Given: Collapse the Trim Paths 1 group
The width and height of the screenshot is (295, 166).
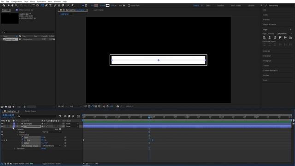Looking at the screenshot, I should [x=18, y=135].
